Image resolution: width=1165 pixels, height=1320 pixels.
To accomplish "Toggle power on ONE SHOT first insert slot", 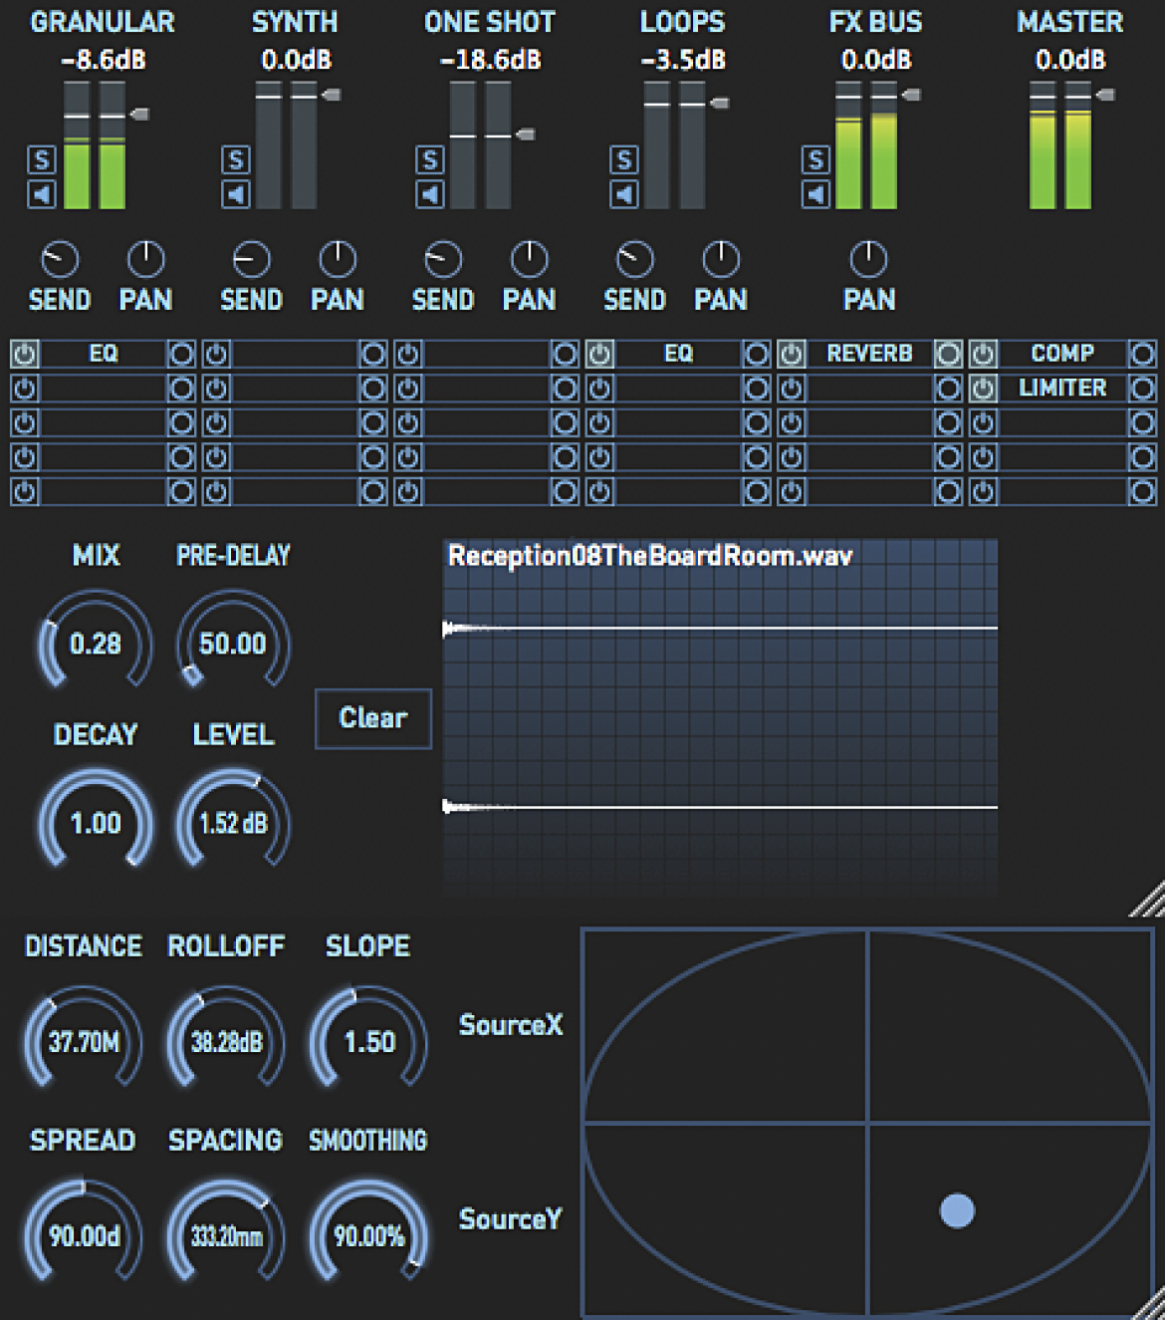I will point(408,354).
